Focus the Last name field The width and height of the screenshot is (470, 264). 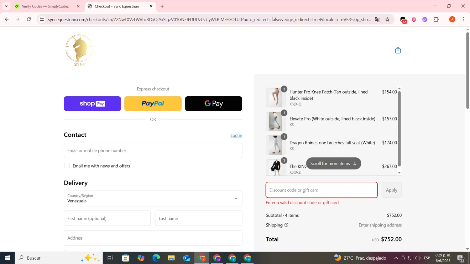click(199, 218)
